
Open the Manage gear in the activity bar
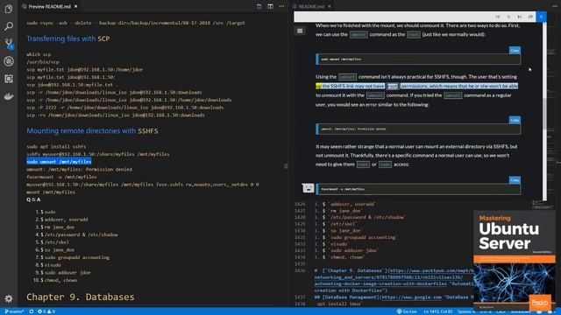click(9, 298)
